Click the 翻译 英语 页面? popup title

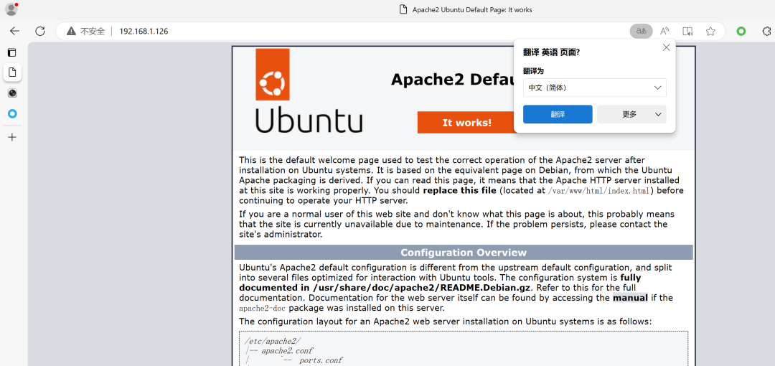[x=551, y=52]
